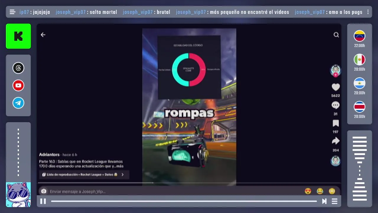The image size is (378, 213).
Task: Open the playlist menu icon in player bar
Action: click(335, 201)
